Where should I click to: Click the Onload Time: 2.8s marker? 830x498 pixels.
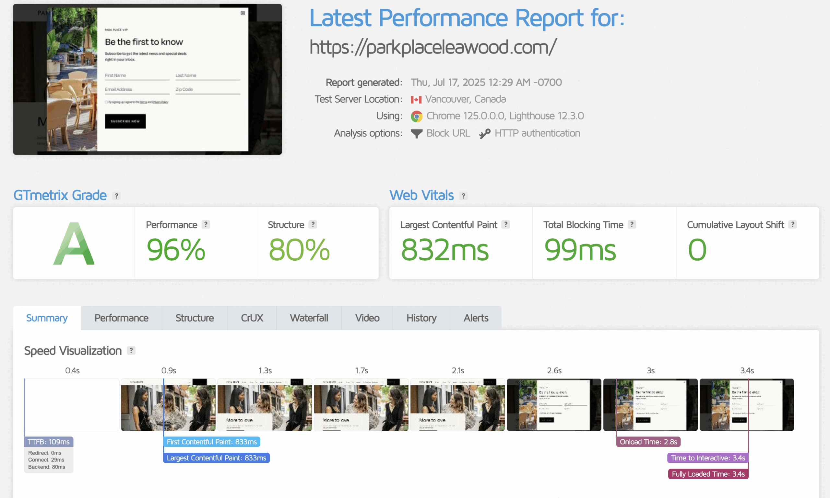click(648, 442)
